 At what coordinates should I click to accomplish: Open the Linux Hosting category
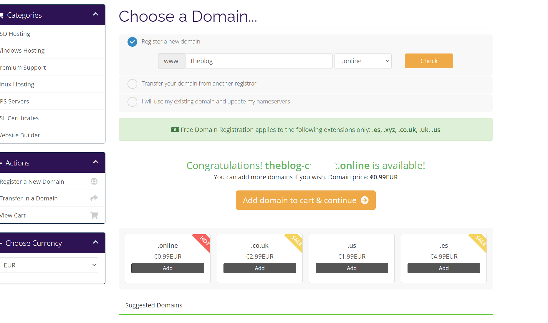17,84
